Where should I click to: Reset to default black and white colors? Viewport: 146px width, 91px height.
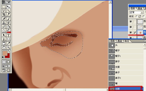[3, 57]
